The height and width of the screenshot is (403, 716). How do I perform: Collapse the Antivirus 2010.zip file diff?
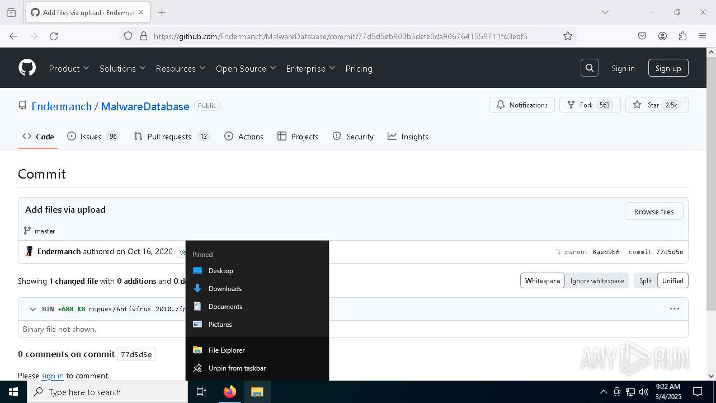tap(32, 309)
